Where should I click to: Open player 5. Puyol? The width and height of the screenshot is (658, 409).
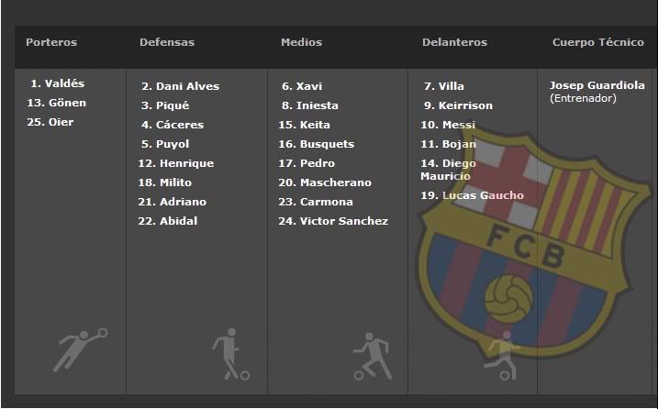(x=165, y=144)
